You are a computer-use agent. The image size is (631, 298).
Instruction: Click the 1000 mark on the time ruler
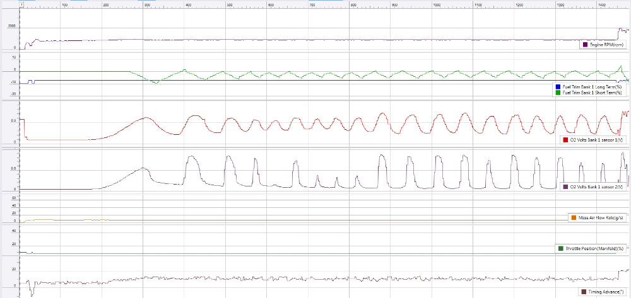[436, 5]
